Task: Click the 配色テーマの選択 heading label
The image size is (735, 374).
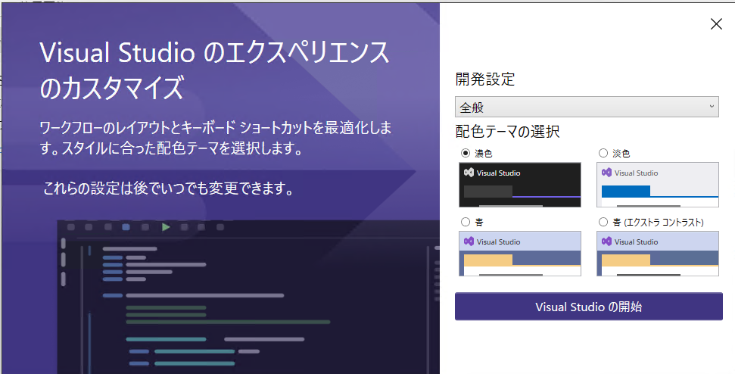Action: tap(507, 132)
